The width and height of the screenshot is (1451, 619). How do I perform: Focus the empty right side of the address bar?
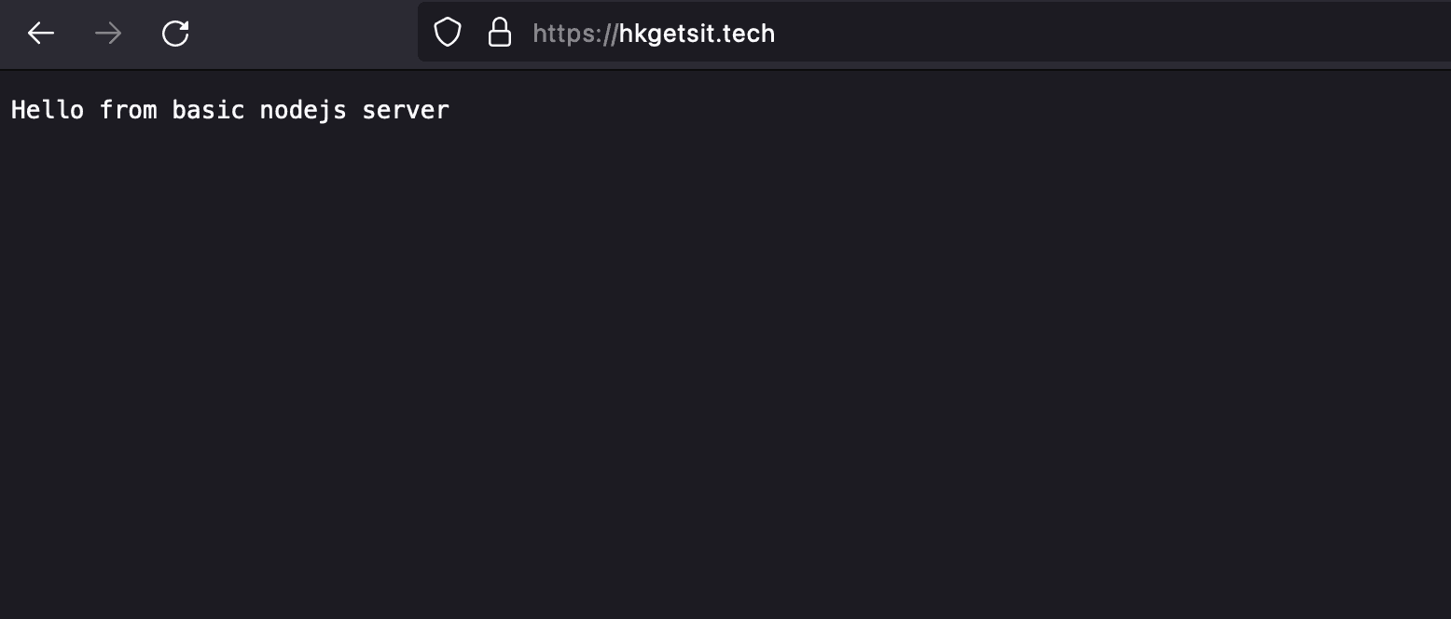click(1110, 34)
